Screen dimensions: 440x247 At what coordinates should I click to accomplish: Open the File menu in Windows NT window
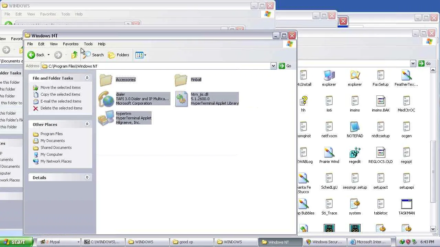(30, 44)
